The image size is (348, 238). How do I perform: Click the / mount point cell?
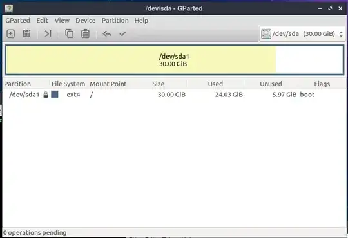pos(92,95)
